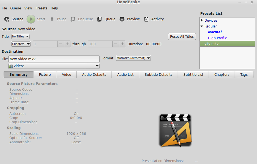Switch to the Subtitle Defaults tab
The image size is (257, 164).
[x=159, y=75]
